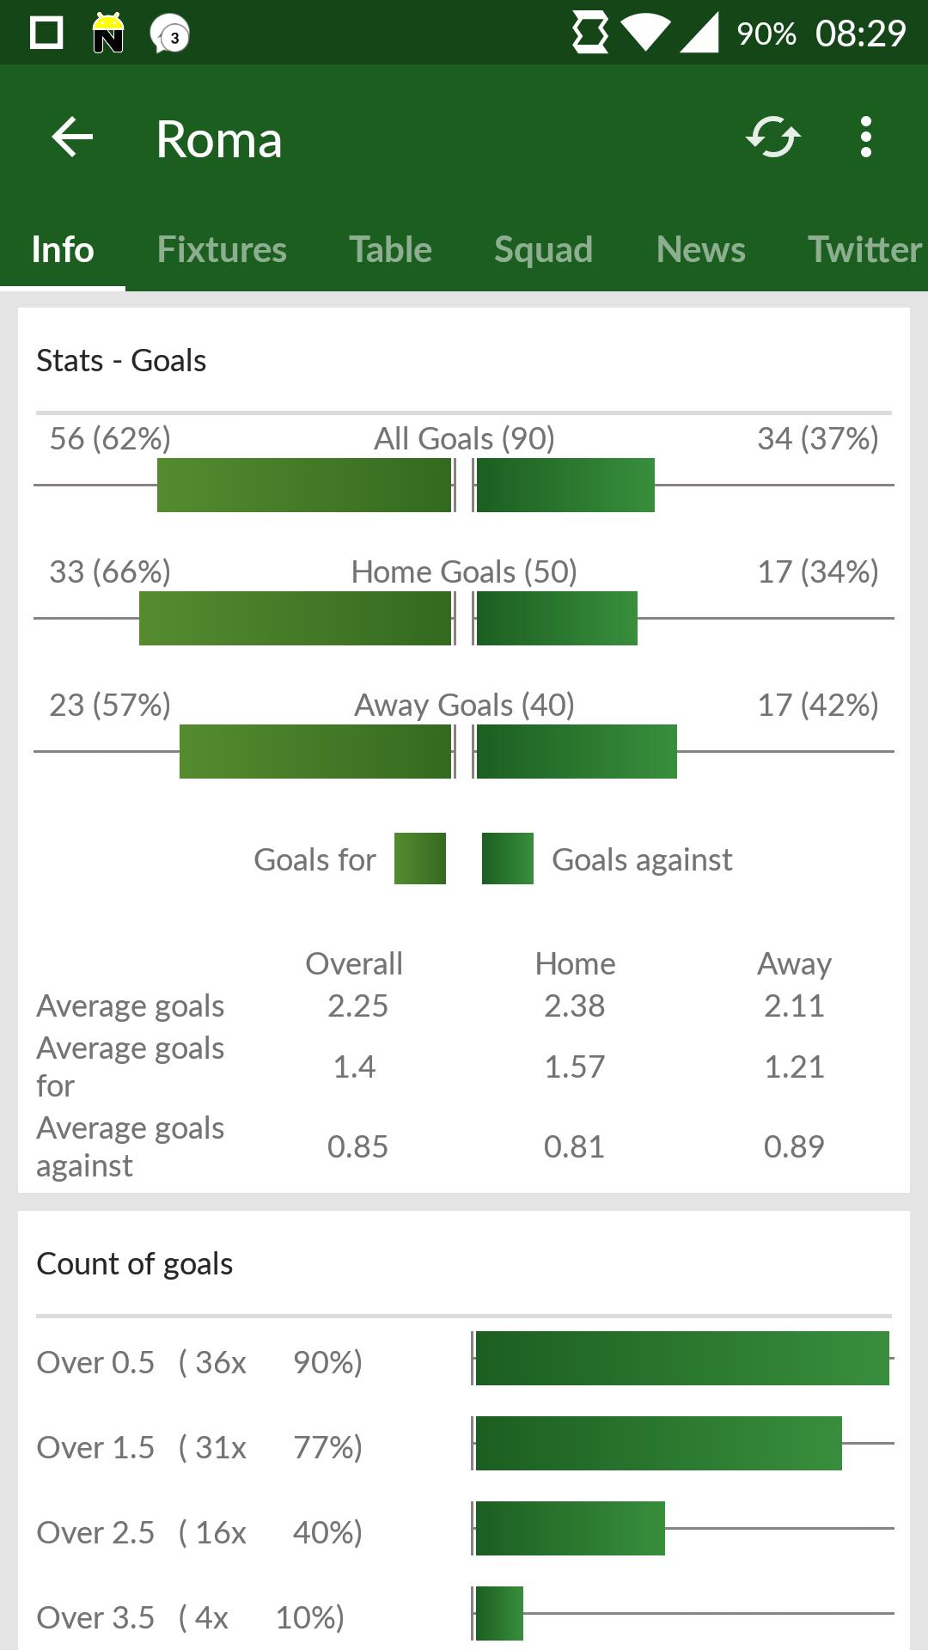Refresh the Roma team data
The height and width of the screenshot is (1650, 928).
pos(772,137)
